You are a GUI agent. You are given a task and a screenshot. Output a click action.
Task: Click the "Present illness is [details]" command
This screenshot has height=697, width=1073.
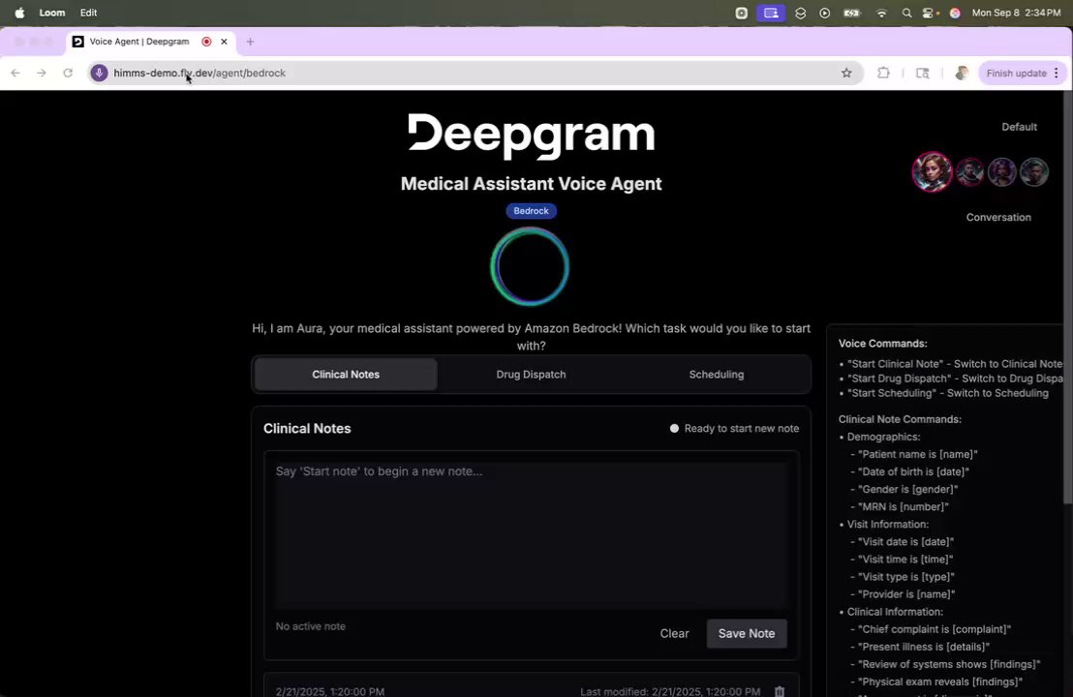coord(924,647)
